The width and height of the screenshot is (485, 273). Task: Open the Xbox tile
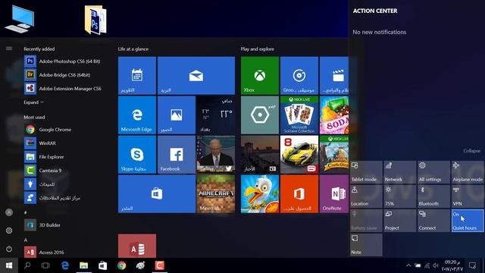(260, 76)
